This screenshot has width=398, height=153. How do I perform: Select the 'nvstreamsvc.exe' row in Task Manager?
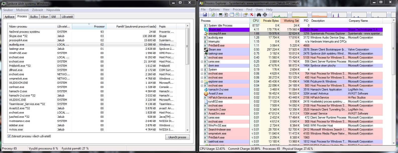(x=92, y=121)
